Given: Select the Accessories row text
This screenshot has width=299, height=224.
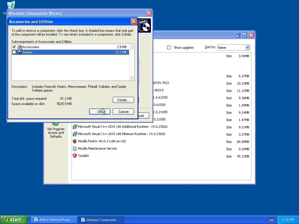Looking at the screenshot, I should pyautogui.click(x=31, y=47).
